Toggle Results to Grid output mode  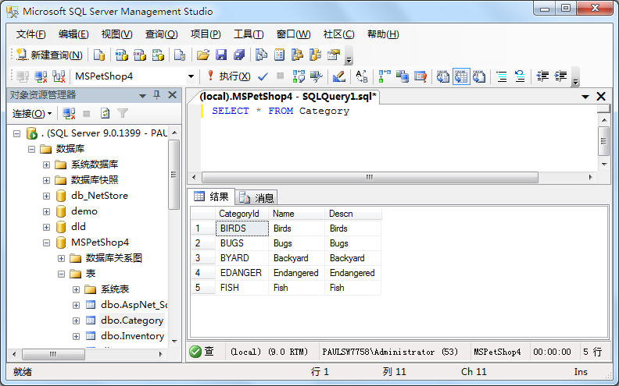[x=461, y=76]
